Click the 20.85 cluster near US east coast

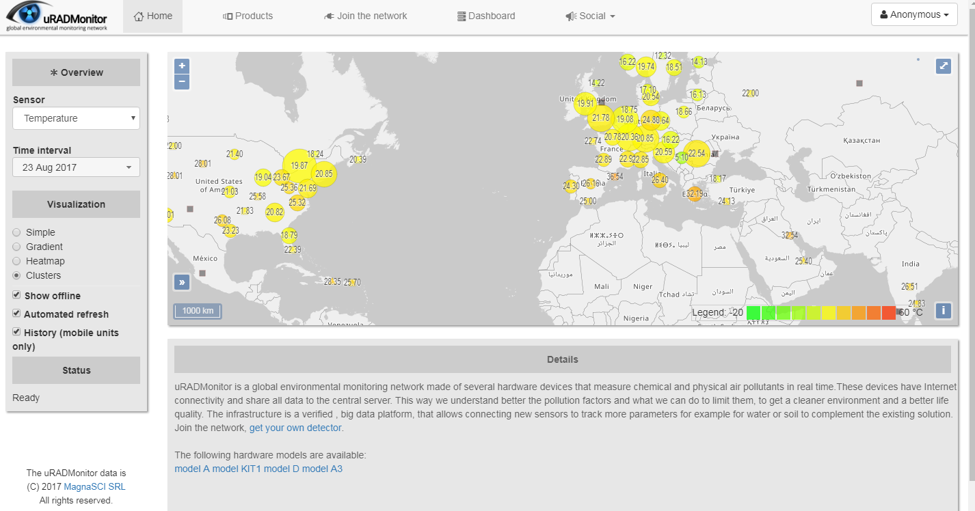point(324,174)
